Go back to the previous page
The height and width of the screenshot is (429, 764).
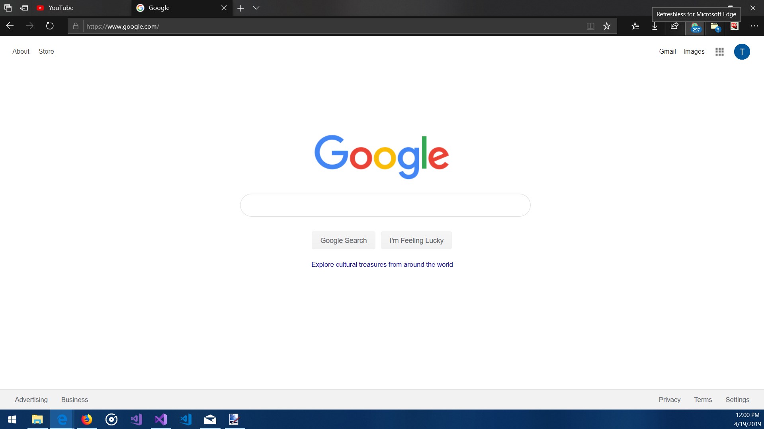click(10, 26)
